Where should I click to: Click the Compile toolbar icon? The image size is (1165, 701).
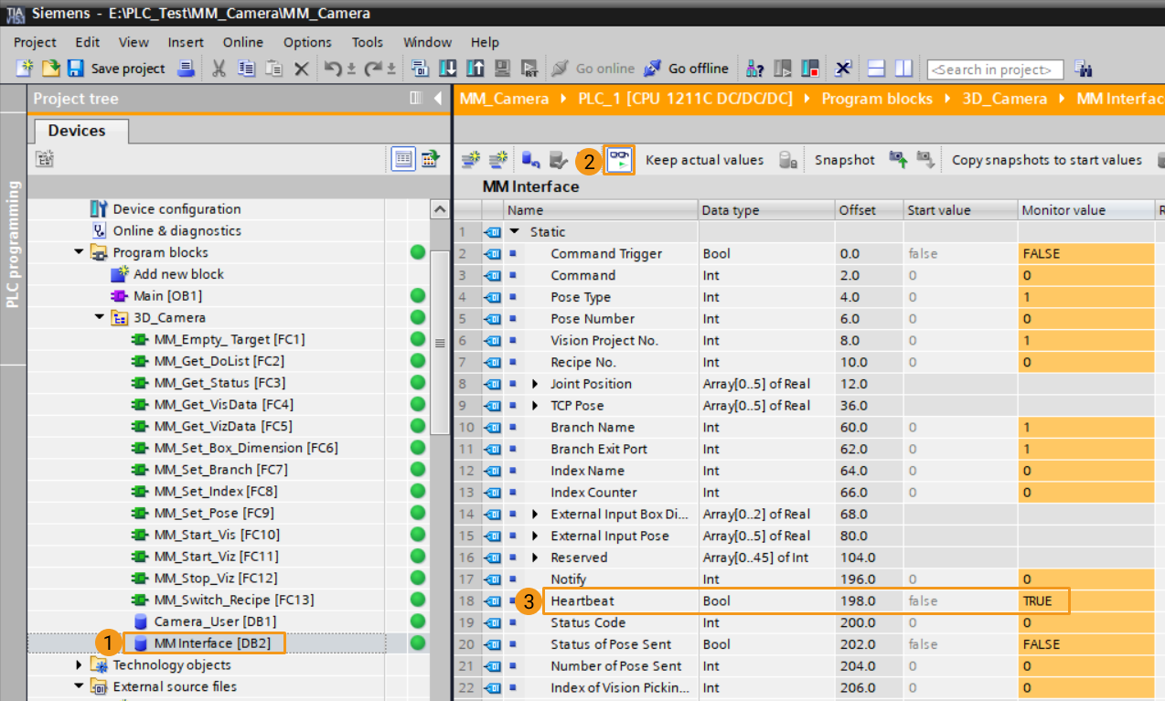[x=420, y=69]
